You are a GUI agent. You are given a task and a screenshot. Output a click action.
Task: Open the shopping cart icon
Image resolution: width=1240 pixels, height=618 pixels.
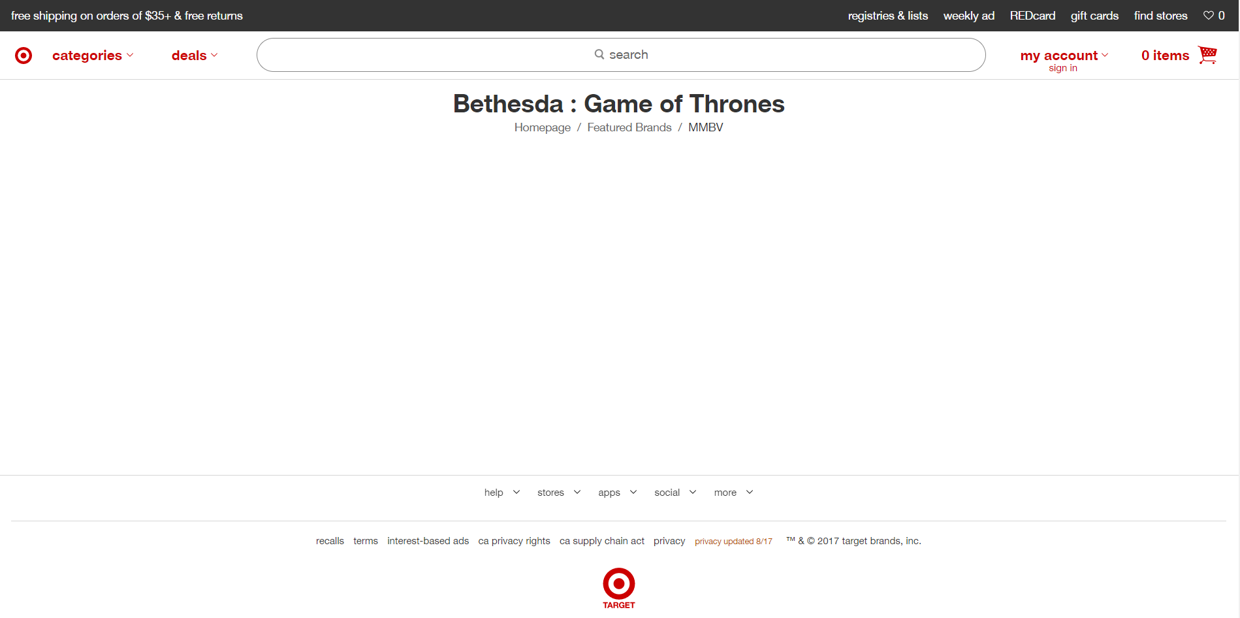(x=1207, y=55)
